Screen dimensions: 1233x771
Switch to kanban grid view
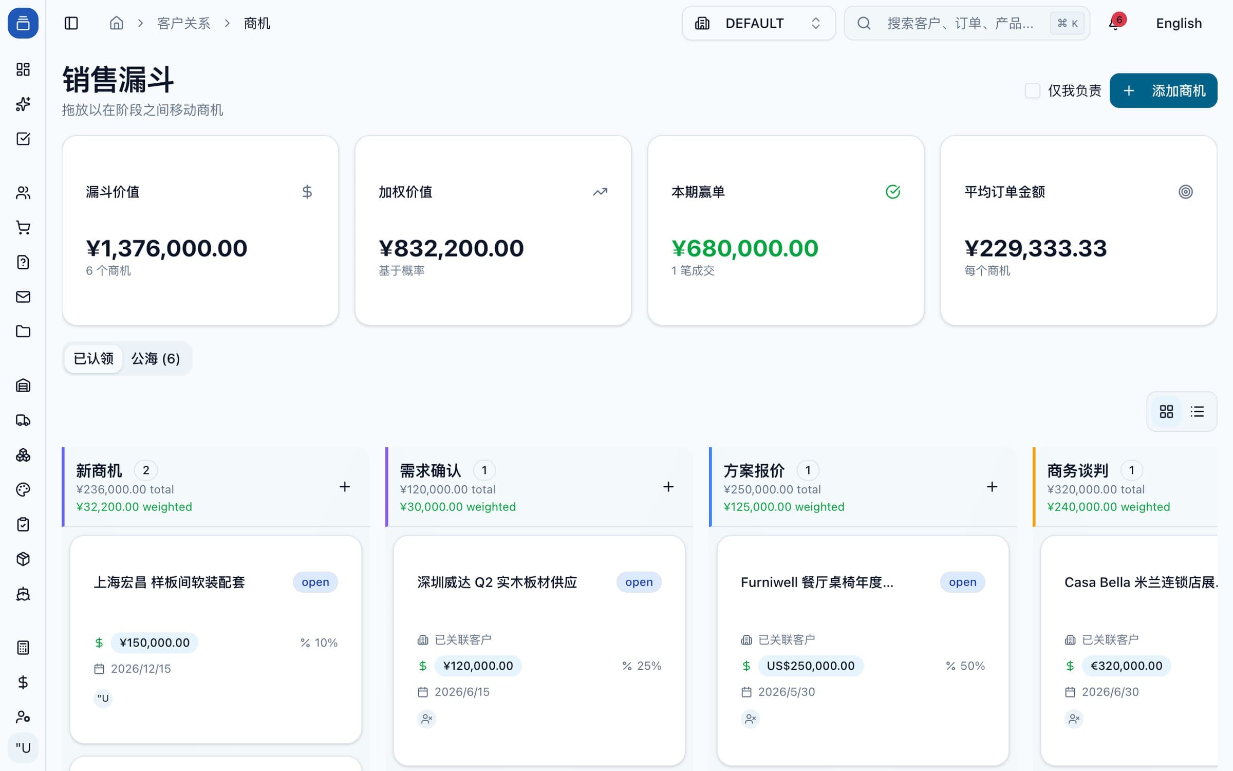(1166, 411)
